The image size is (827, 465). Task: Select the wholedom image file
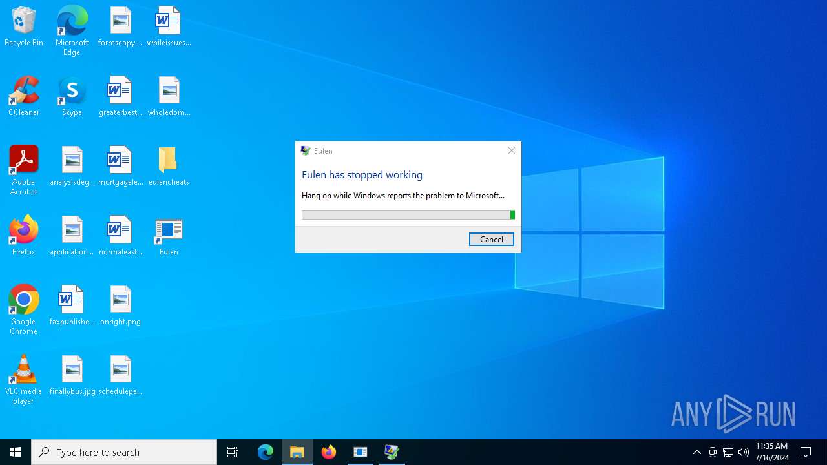pos(169,97)
